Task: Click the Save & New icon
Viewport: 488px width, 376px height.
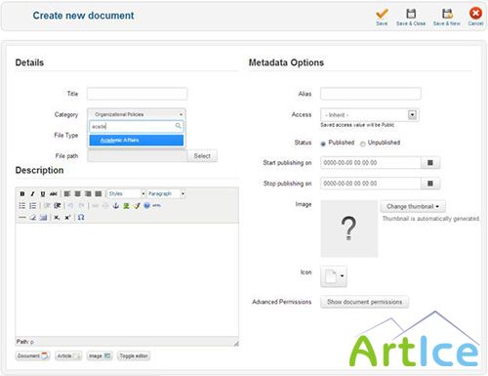Action: pos(447,14)
